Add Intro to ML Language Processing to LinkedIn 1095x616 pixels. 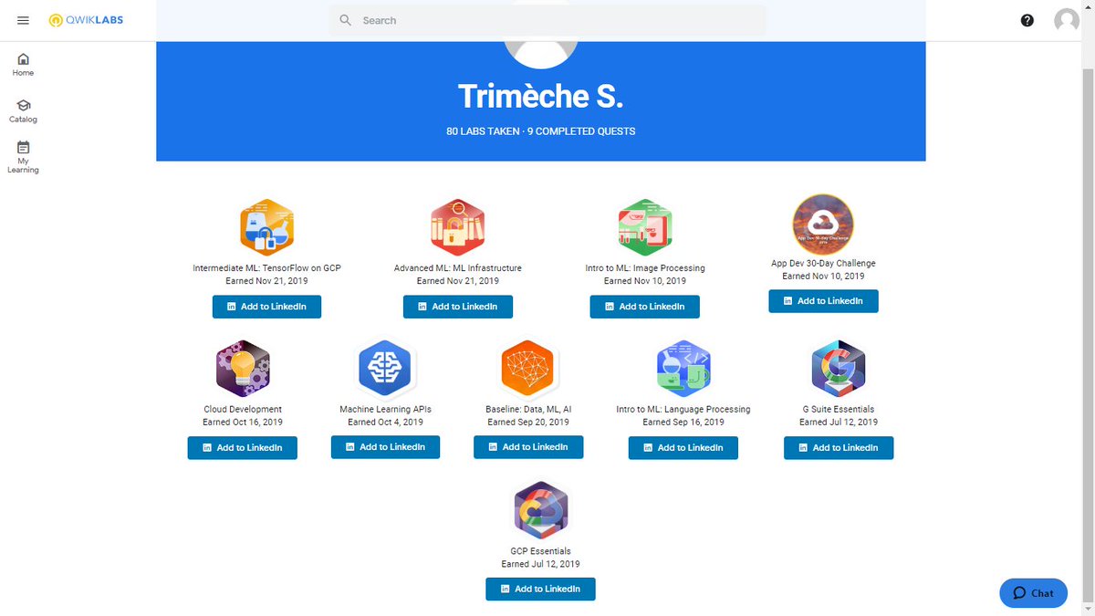click(x=683, y=448)
